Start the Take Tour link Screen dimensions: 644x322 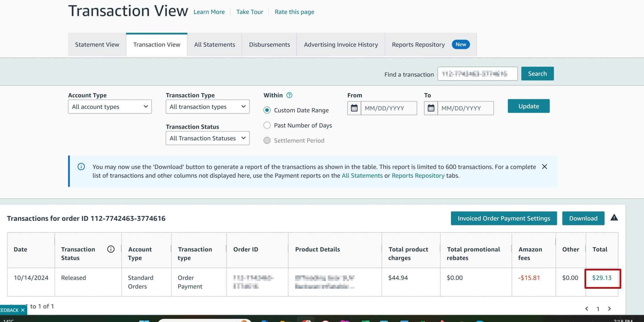coord(250,12)
